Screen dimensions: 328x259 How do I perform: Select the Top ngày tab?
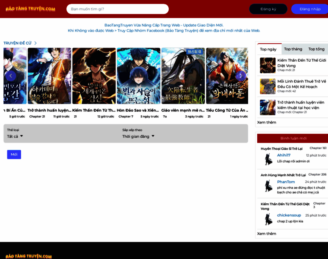[x=268, y=49]
